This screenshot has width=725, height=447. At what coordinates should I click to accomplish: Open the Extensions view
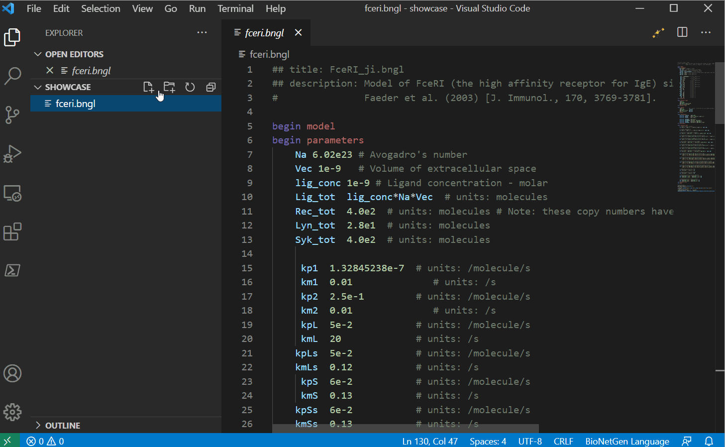tap(12, 231)
